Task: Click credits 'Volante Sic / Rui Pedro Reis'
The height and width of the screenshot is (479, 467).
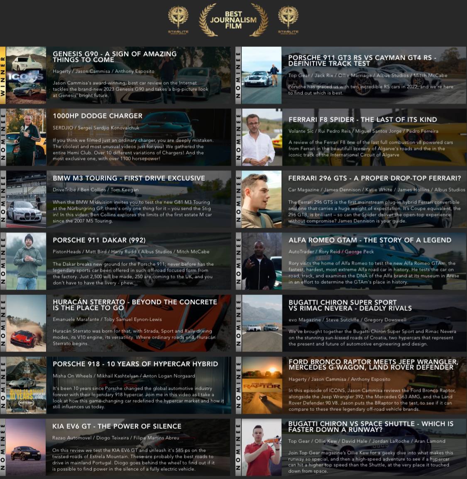Action: click(x=363, y=131)
